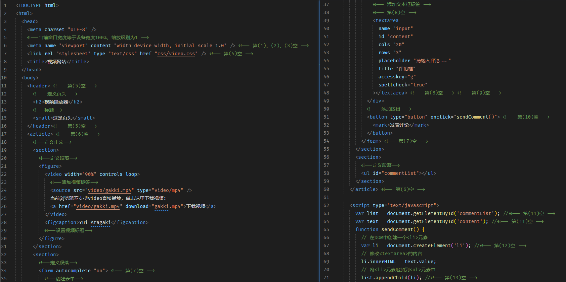Click the "loop" attribute of the video tag

pos(131,174)
